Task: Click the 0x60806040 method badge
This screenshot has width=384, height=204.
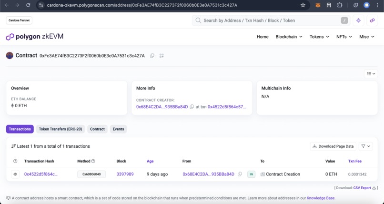Action: (91, 174)
